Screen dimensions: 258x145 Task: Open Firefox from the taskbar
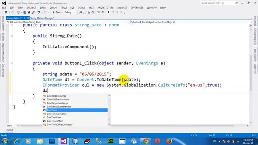click(169, 141)
